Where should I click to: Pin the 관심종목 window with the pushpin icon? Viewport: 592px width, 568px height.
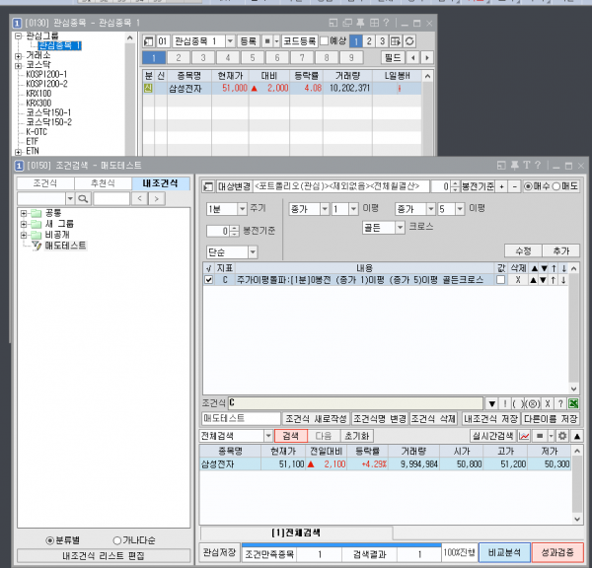[360, 23]
